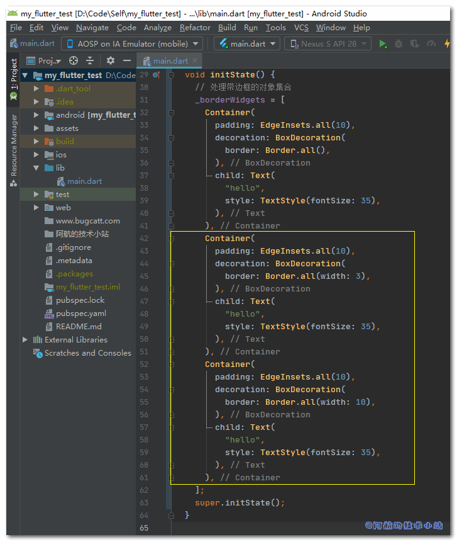Open the Nexus S API 28 selector
Viewport: 457px width, 542px height.
(x=328, y=43)
